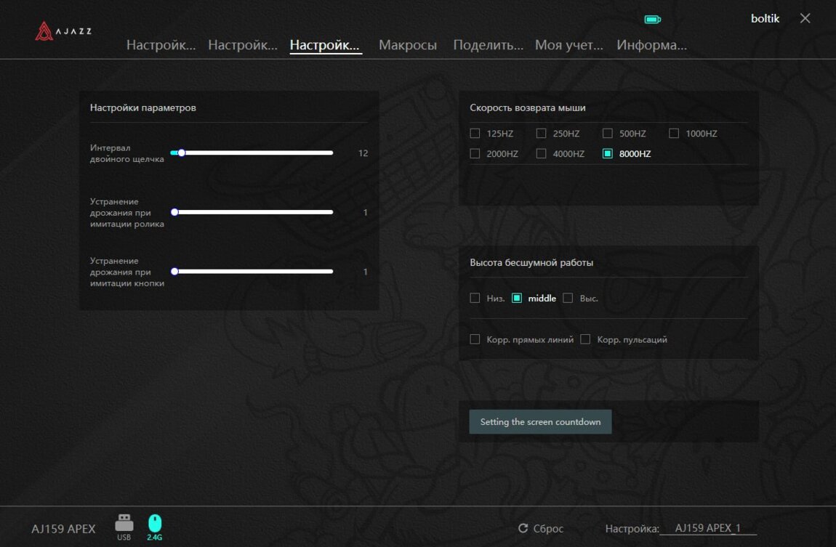Viewport: 836px width, 547px height.
Task: Select Низ. lift-off height option
Action: tap(475, 298)
